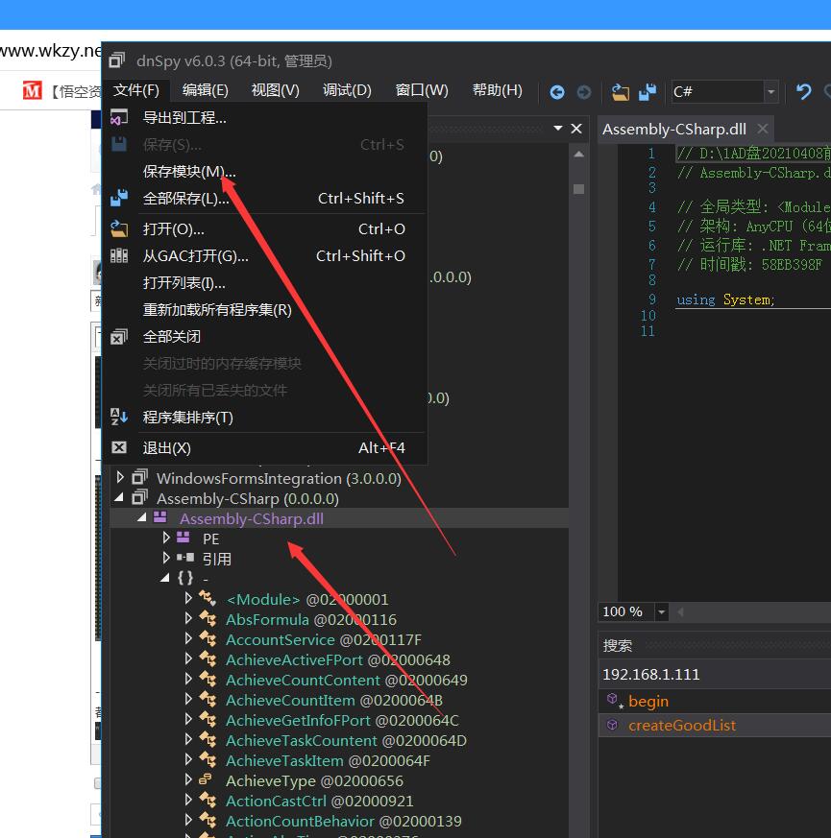831x838 pixels.
Task: Select ActionCastCtrl class in tree
Action: click(320, 802)
